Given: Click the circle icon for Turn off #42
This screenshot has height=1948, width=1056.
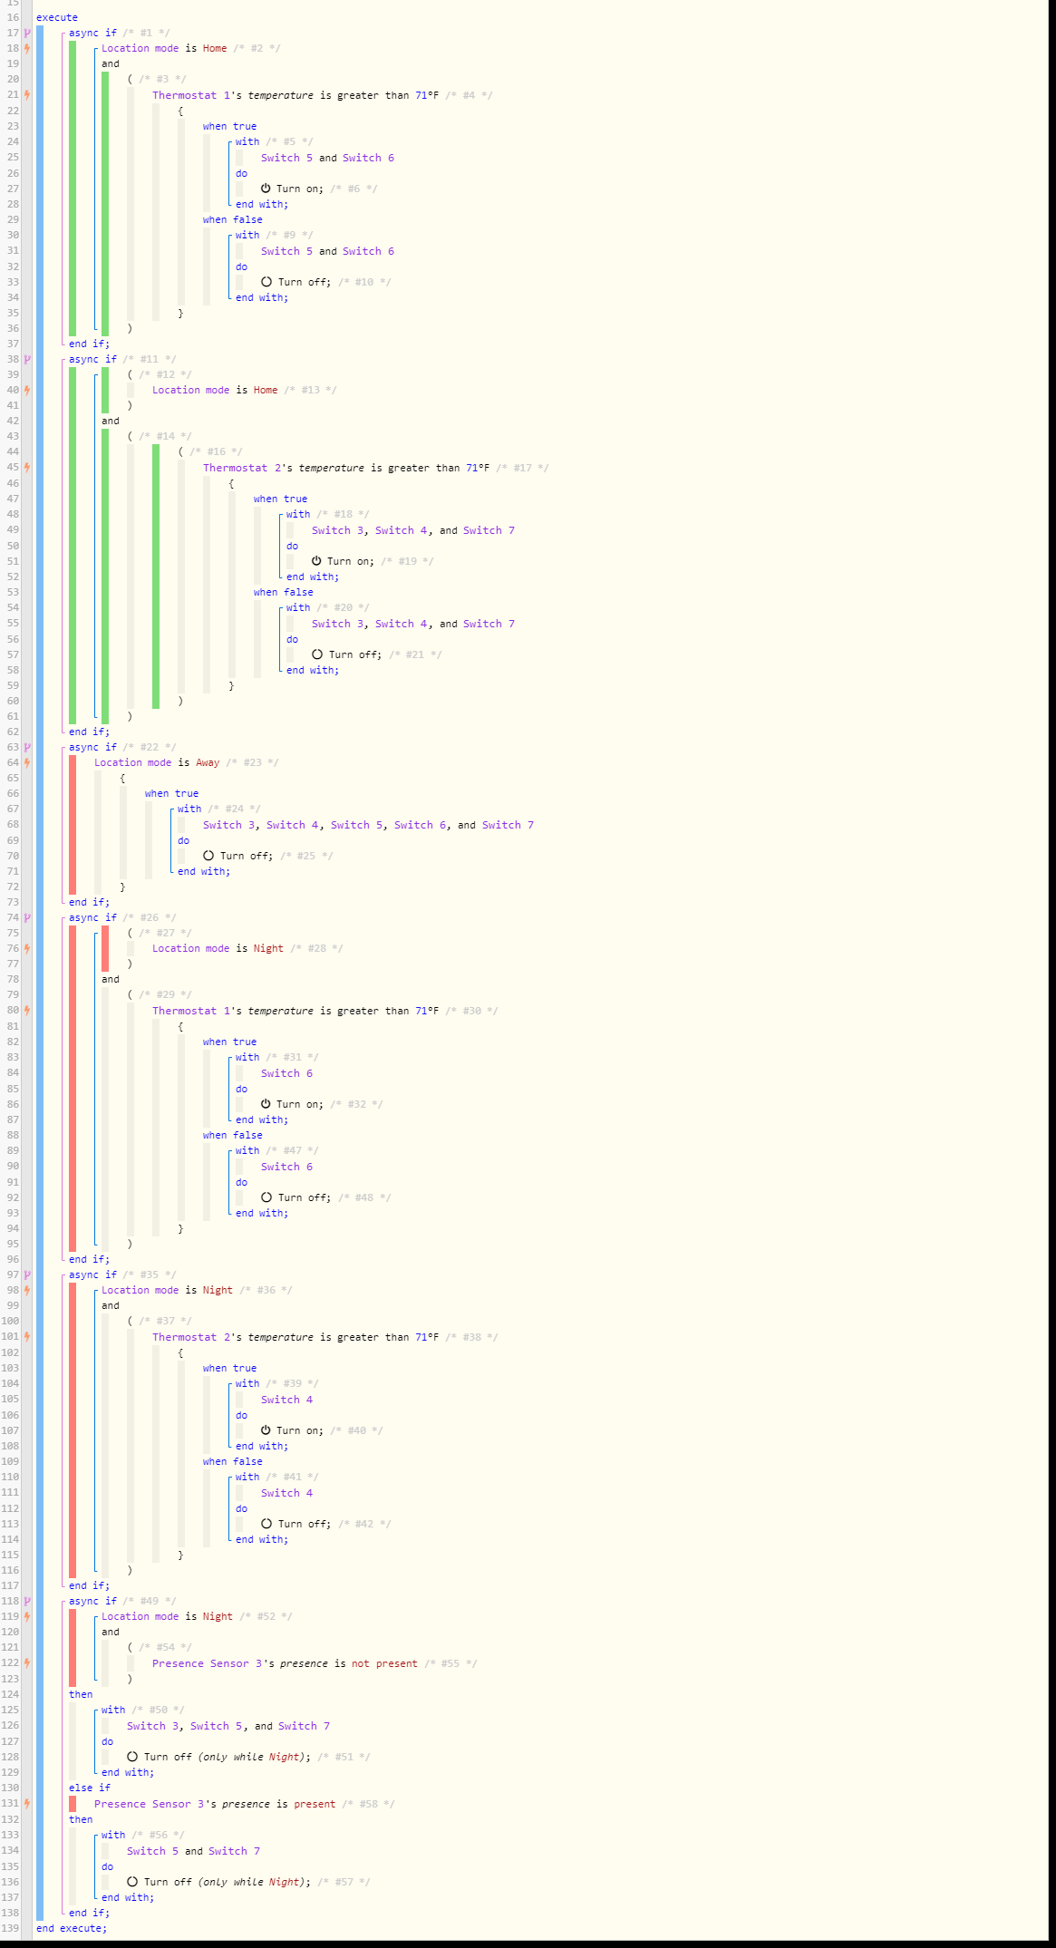Looking at the screenshot, I should (x=266, y=1524).
